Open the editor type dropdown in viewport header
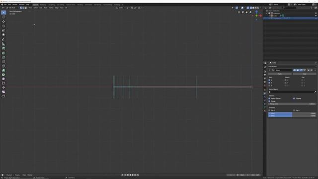Image resolution: width=318 pixels, height=179 pixels. 3,8
